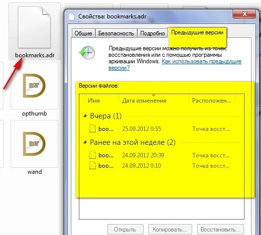Click the "boo..." name in the 25.09.2012 0:55 row
The height and width of the screenshot is (235, 261).
point(106,129)
